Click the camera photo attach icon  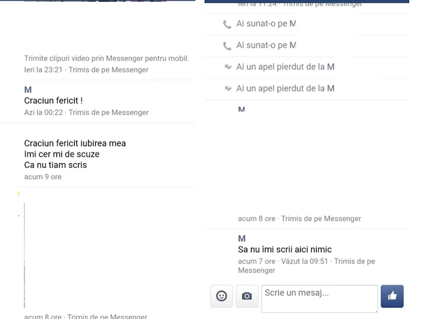pos(247,296)
